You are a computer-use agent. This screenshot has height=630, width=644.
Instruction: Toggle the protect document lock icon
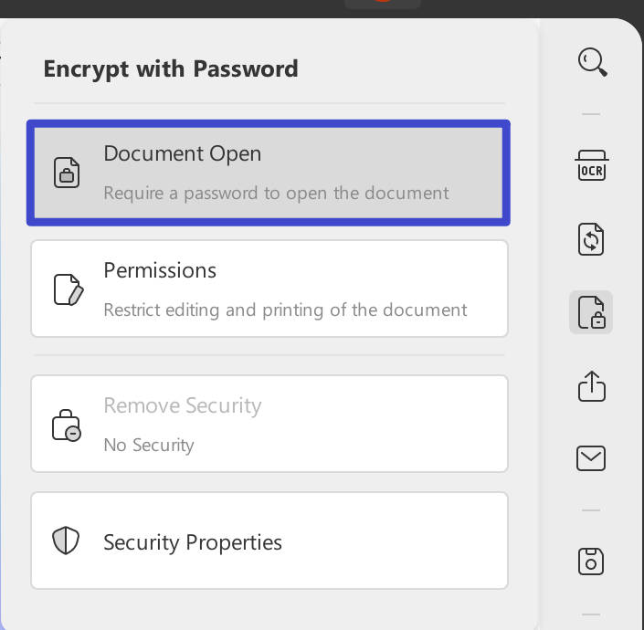(x=591, y=312)
